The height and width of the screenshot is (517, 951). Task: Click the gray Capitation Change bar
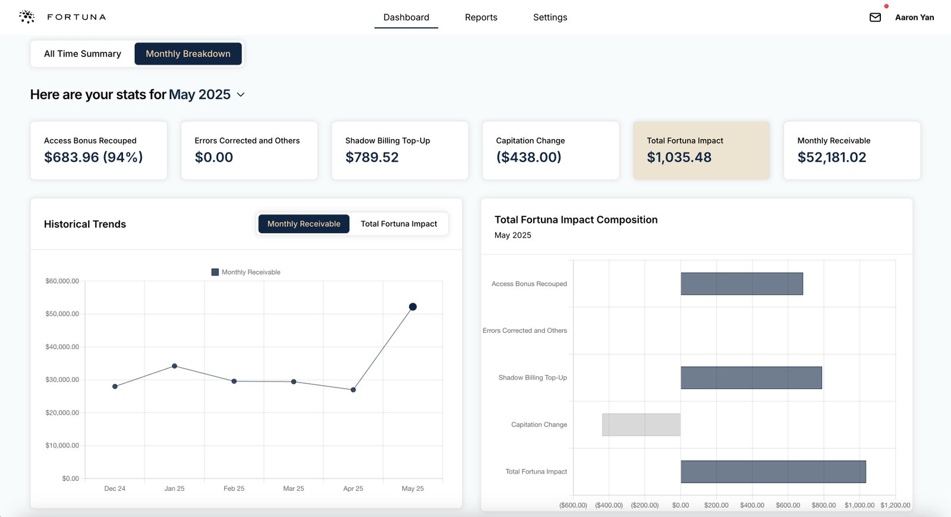641,425
